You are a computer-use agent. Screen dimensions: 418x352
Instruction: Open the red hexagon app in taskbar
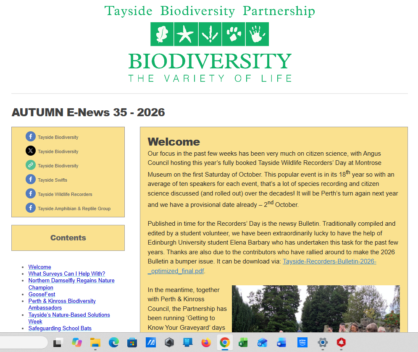coord(341,343)
